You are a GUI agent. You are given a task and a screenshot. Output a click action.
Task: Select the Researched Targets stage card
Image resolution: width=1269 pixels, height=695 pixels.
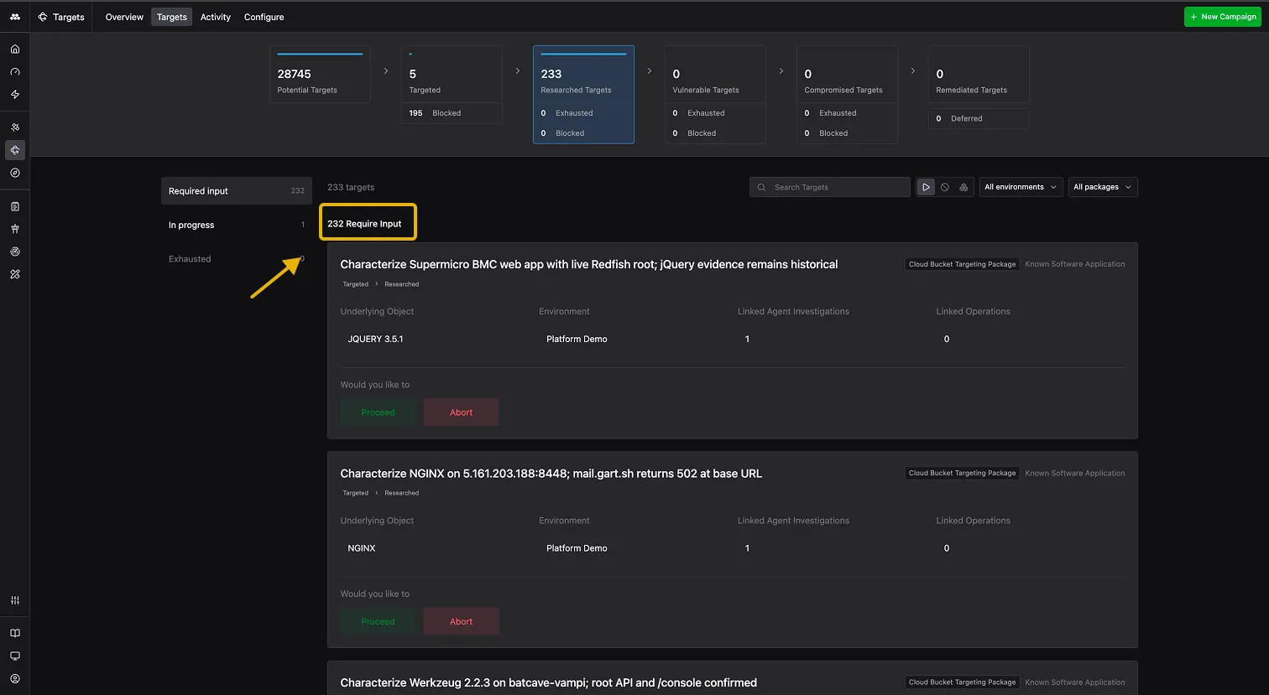(x=583, y=95)
